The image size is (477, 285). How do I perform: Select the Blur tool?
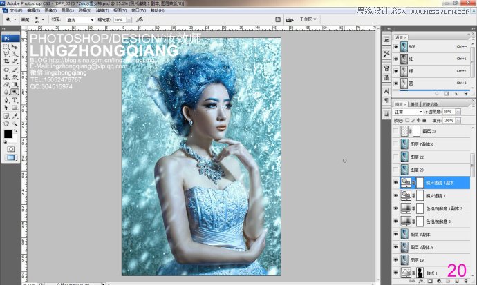click(6, 92)
